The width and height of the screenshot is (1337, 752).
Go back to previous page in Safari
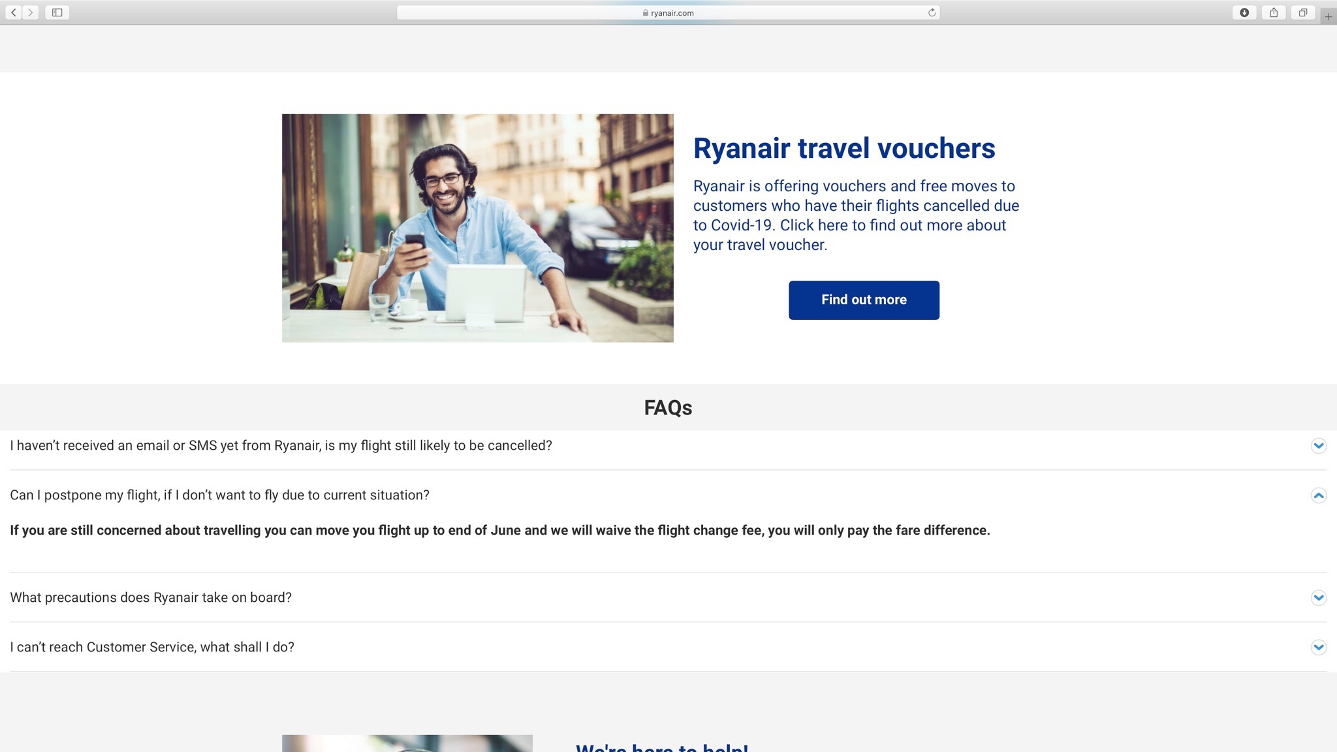pyautogui.click(x=13, y=12)
